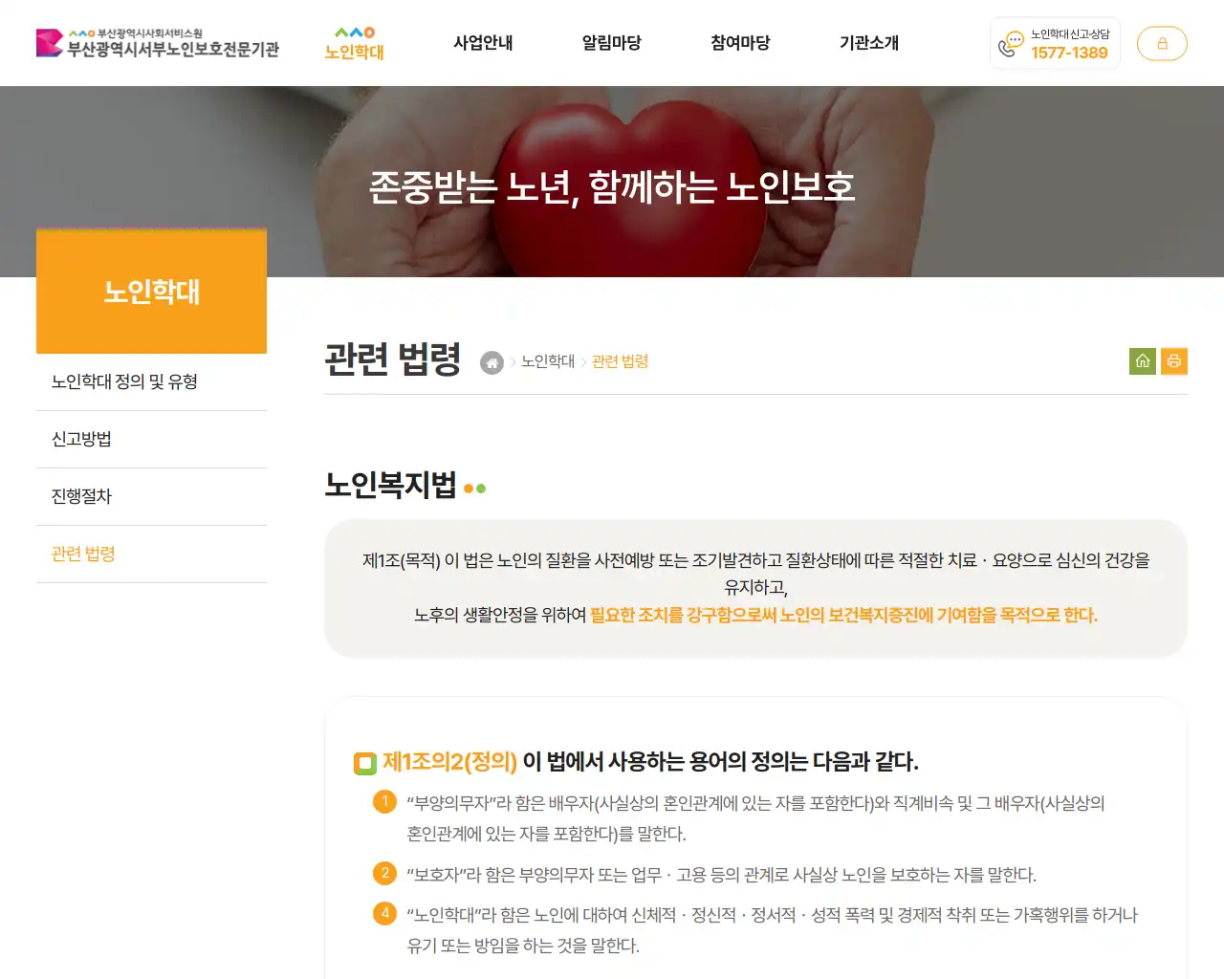The height and width of the screenshot is (979, 1224).
Task: Click the home icon in the breadcrumb trail
Action: [492, 362]
